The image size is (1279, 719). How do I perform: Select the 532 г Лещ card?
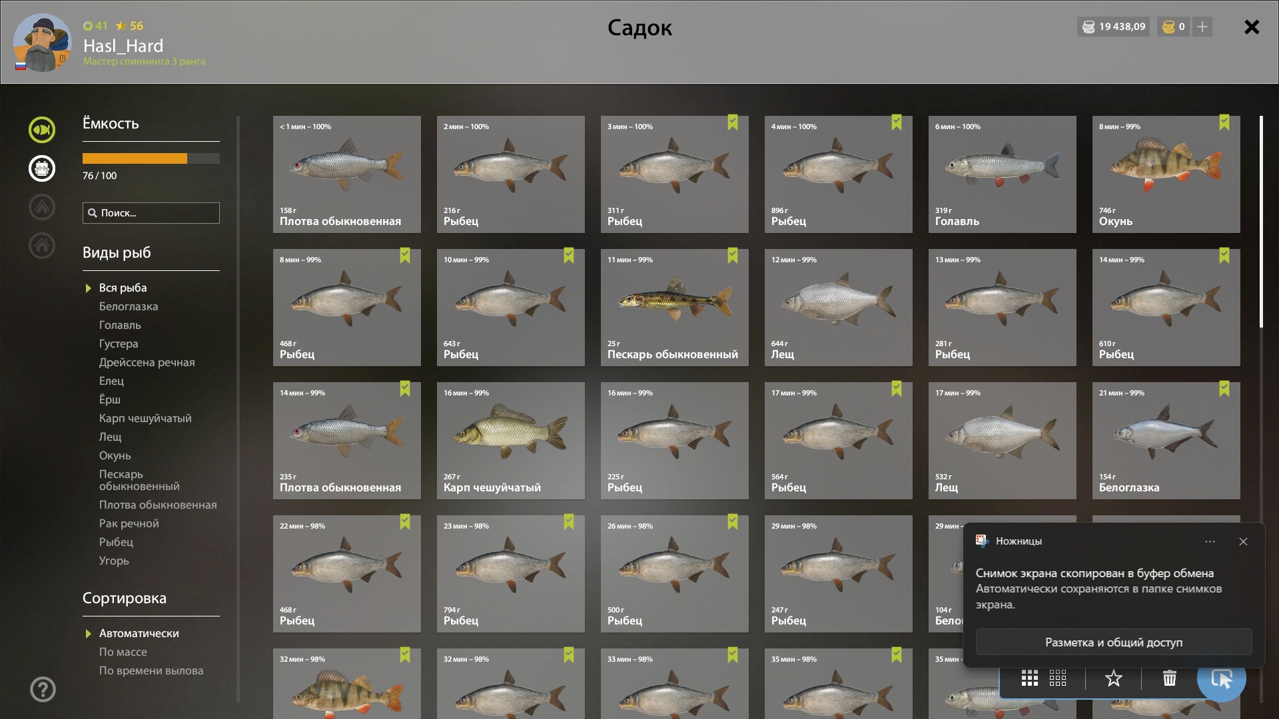pos(1002,441)
